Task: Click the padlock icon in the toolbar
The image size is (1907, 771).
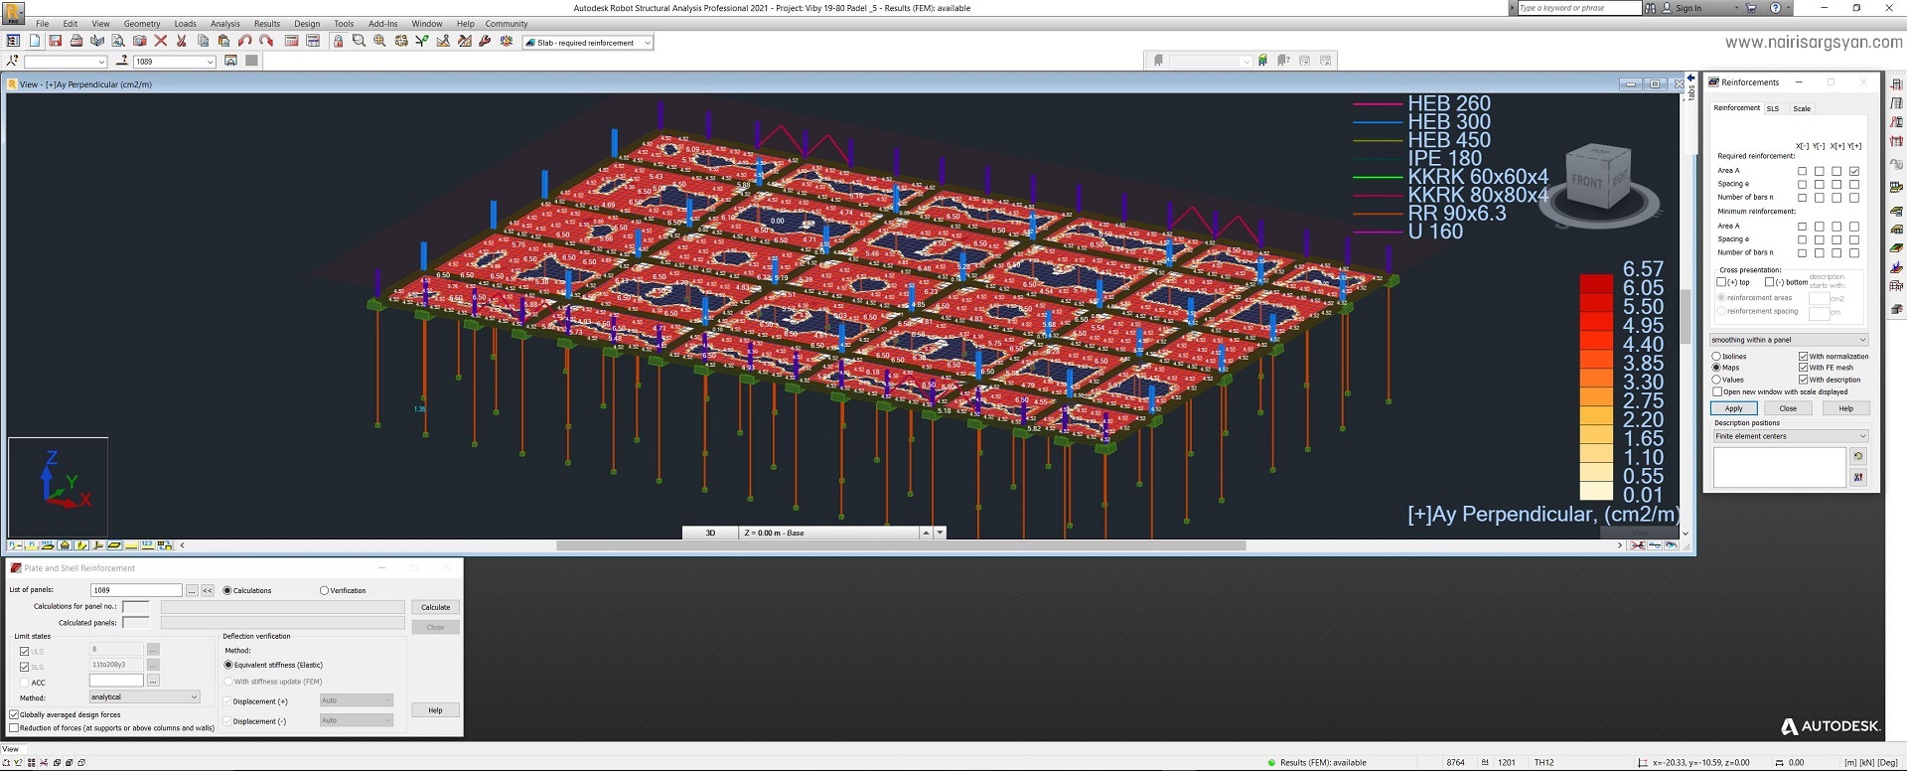Action: click(338, 42)
